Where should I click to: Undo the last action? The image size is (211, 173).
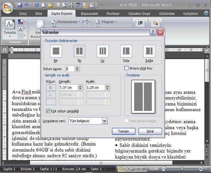(x=27, y=5)
